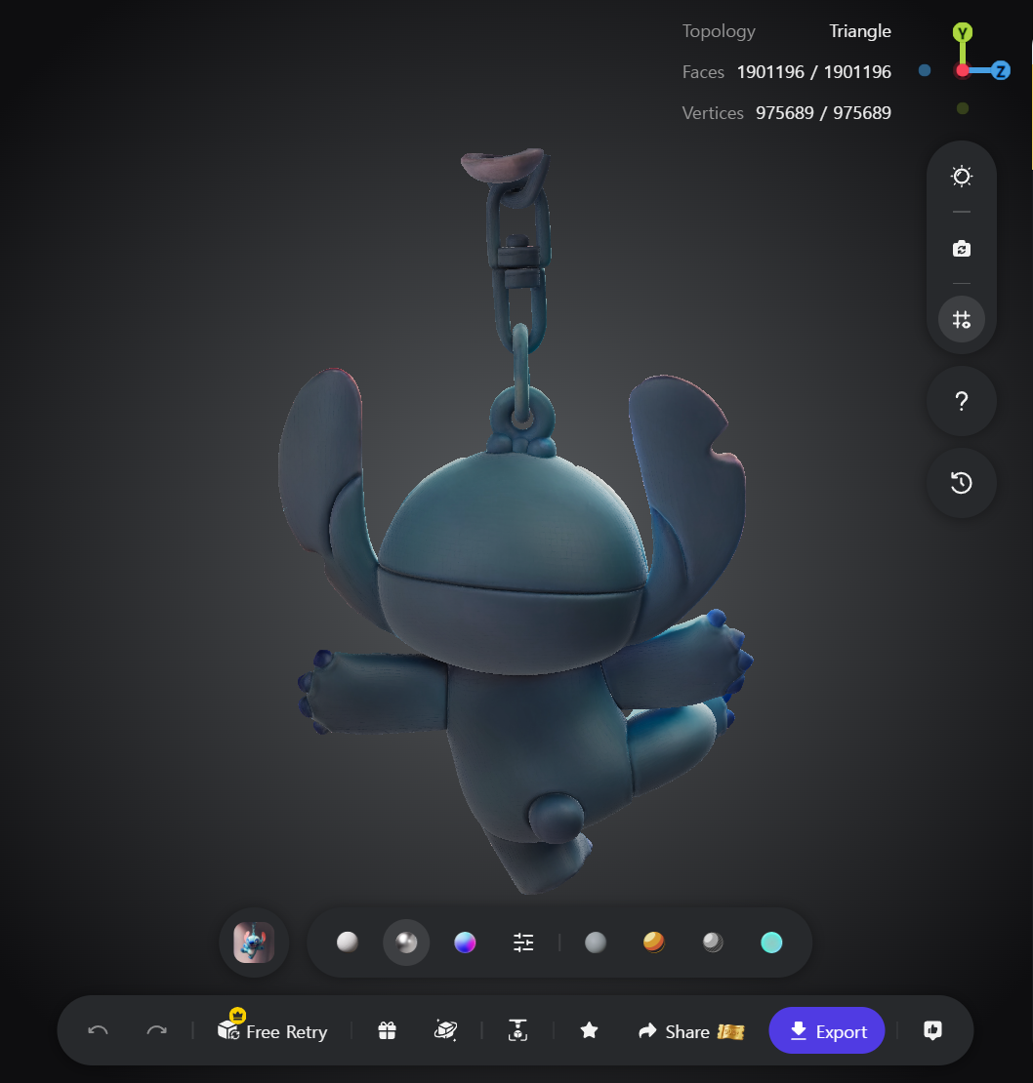Mark model as favorite with star
The width and height of the screenshot is (1033, 1083).
[589, 1030]
